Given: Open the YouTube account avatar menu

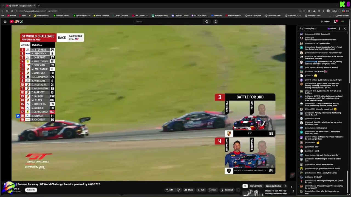Looking at the screenshot, I should 342,22.
